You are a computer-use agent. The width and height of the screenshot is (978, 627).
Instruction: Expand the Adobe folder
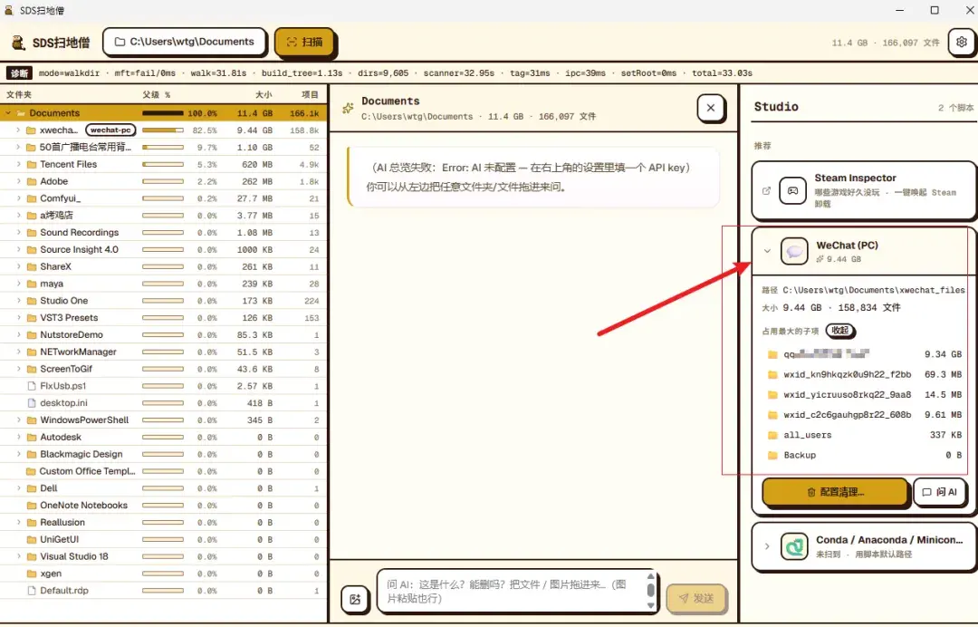18,181
